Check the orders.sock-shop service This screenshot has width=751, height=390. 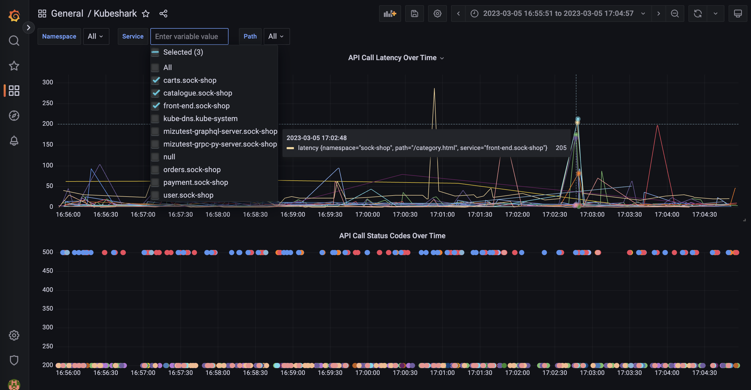coord(156,169)
